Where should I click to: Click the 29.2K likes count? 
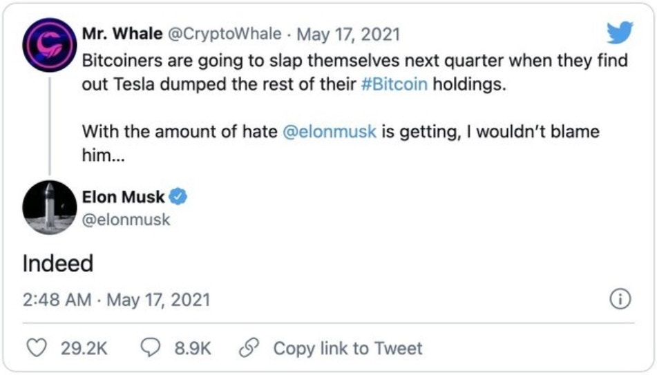tap(84, 348)
